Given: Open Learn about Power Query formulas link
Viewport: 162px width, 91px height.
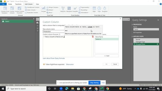Looking at the screenshot, I should pos(54,58).
